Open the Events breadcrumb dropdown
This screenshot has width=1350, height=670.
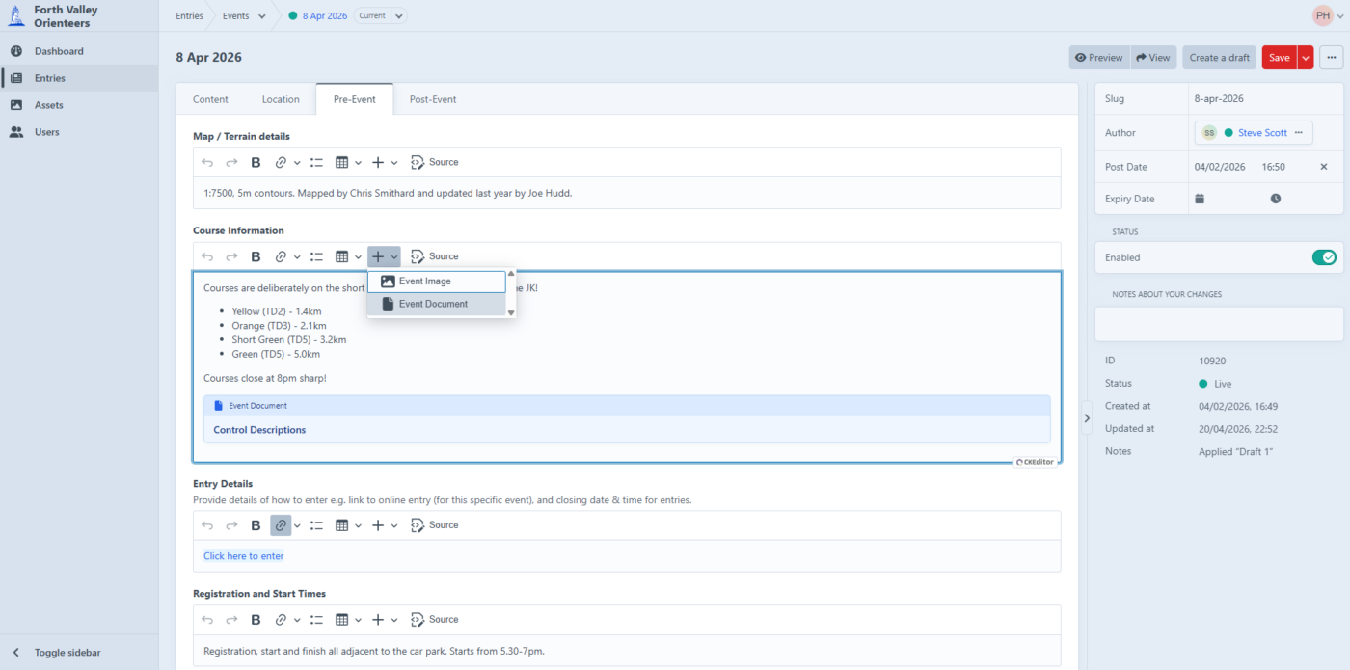pyautogui.click(x=262, y=16)
